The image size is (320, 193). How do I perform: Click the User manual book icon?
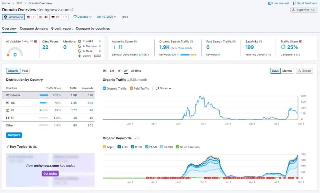coord(270,3)
